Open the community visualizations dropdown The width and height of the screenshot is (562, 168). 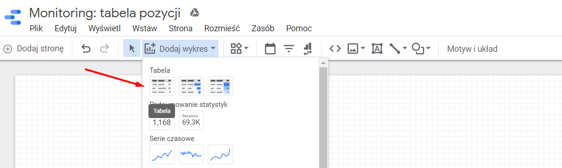240,49
